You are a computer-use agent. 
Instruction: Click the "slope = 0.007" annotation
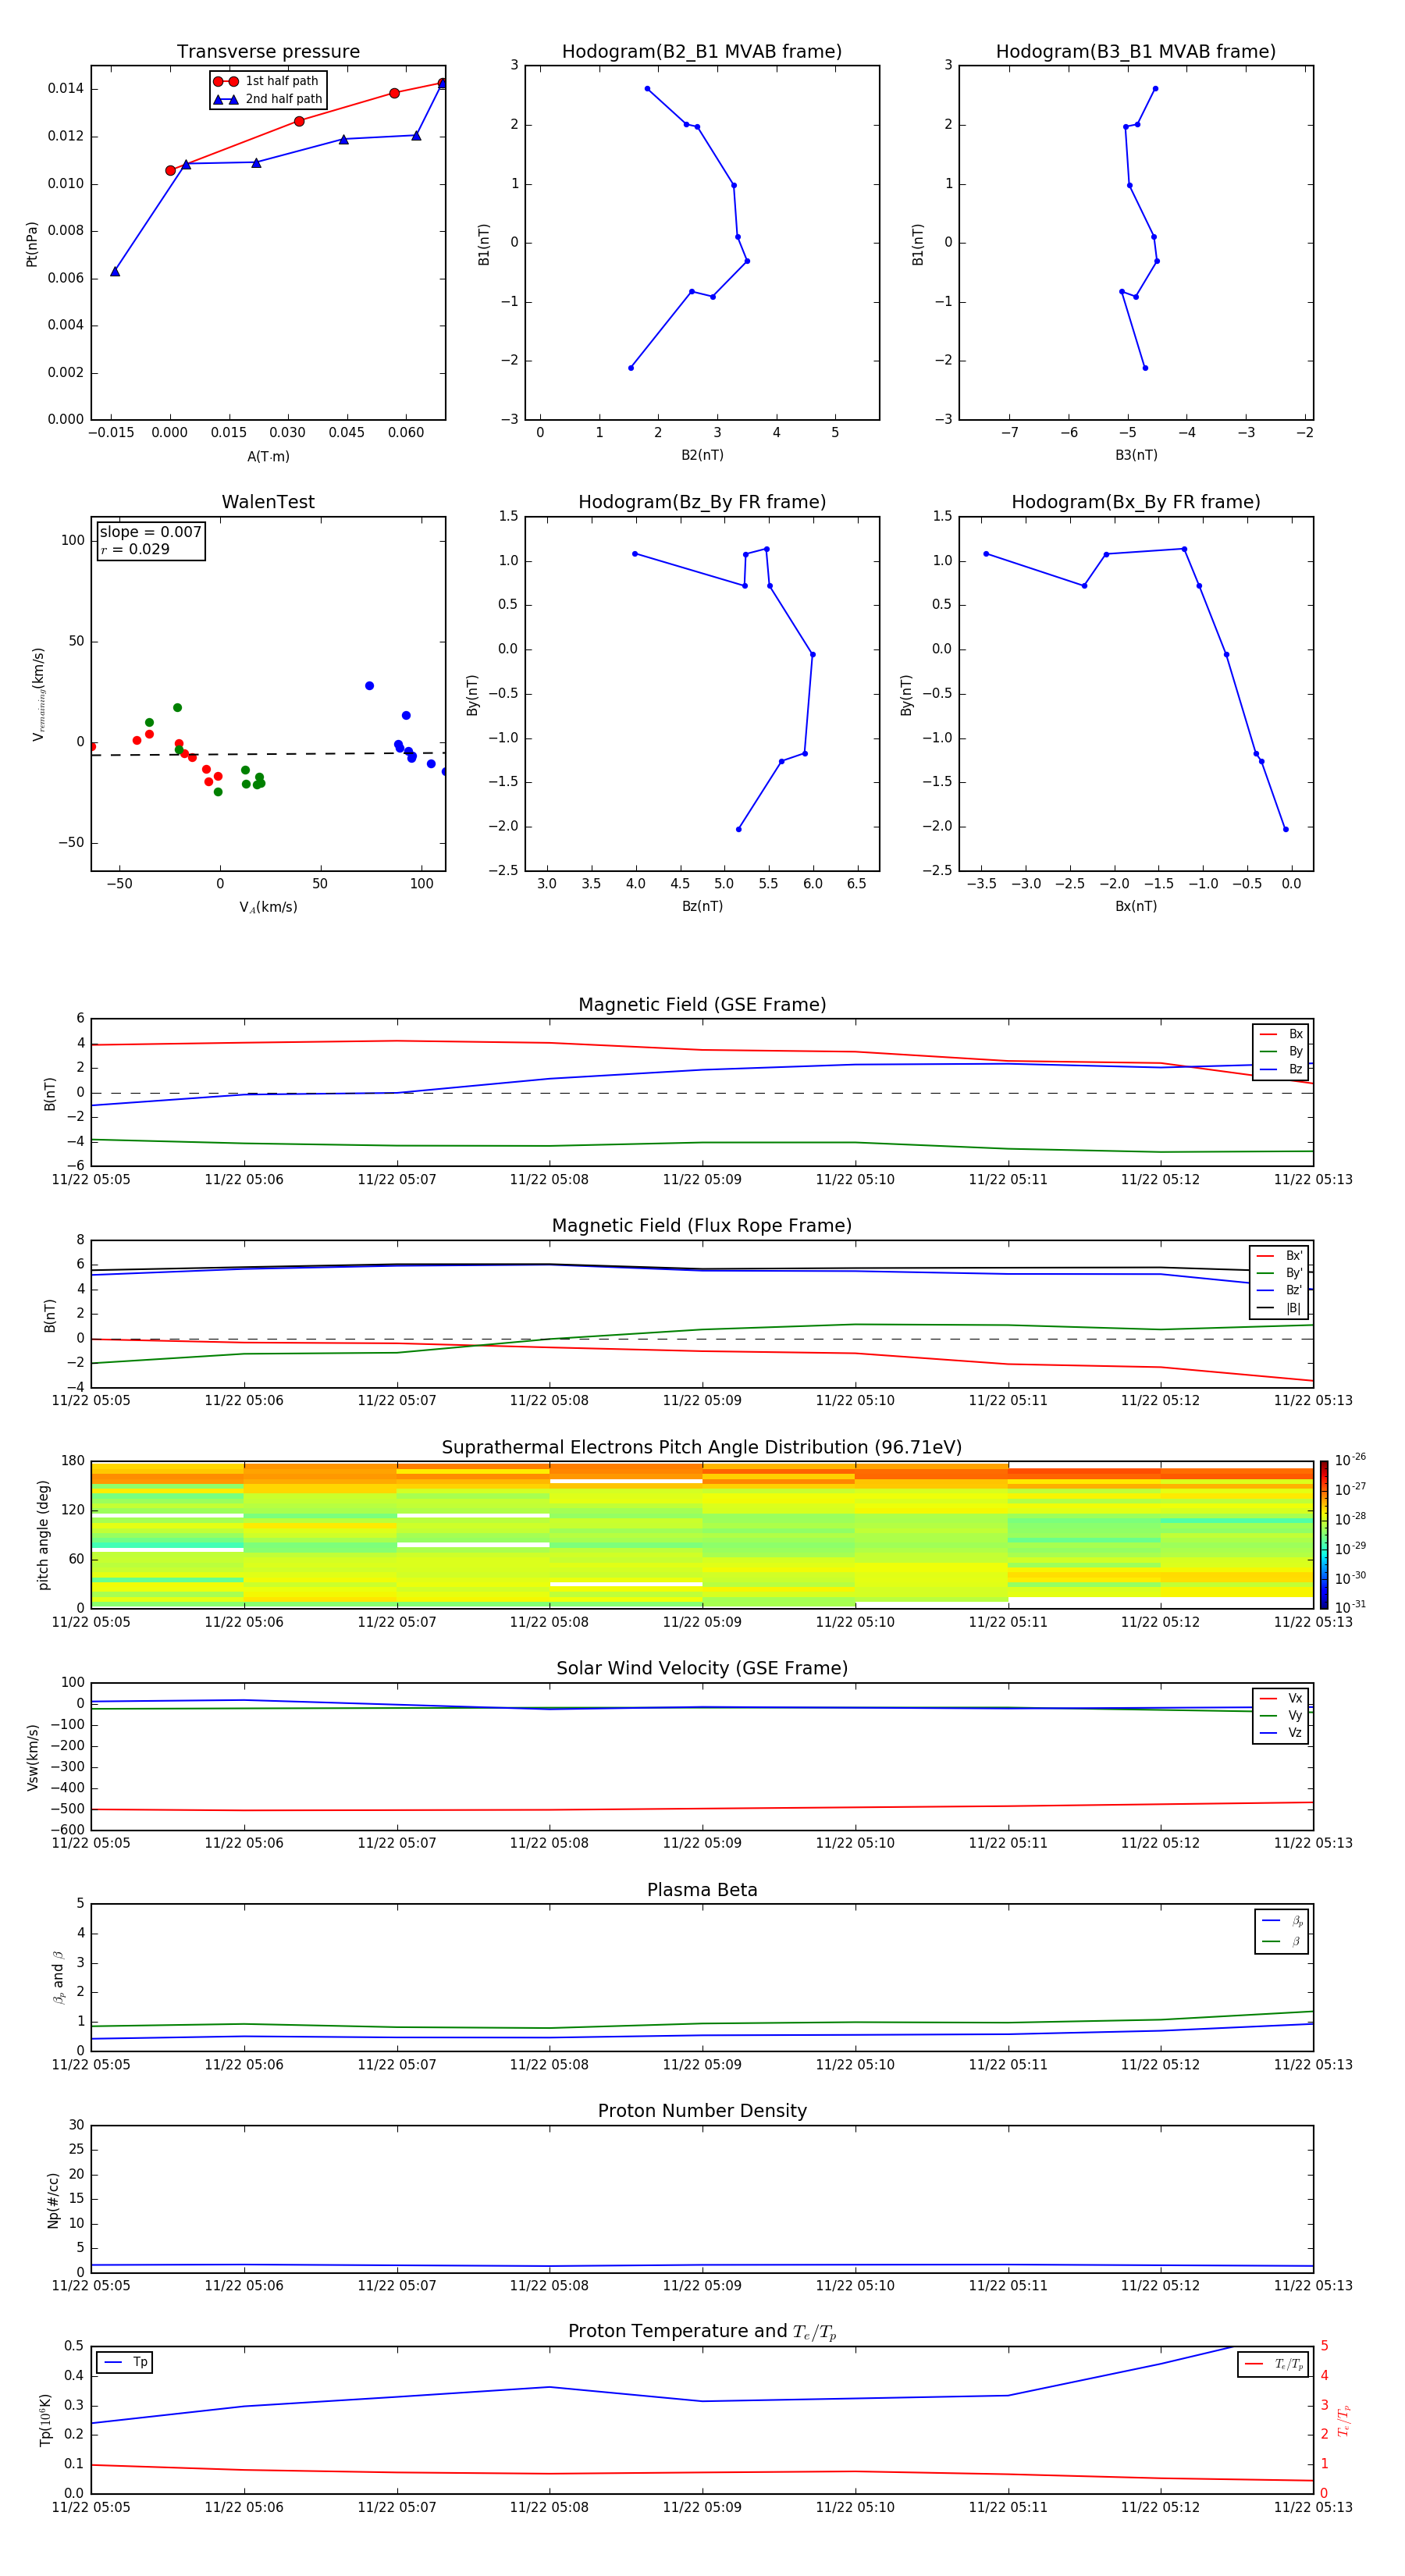pos(150,532)
